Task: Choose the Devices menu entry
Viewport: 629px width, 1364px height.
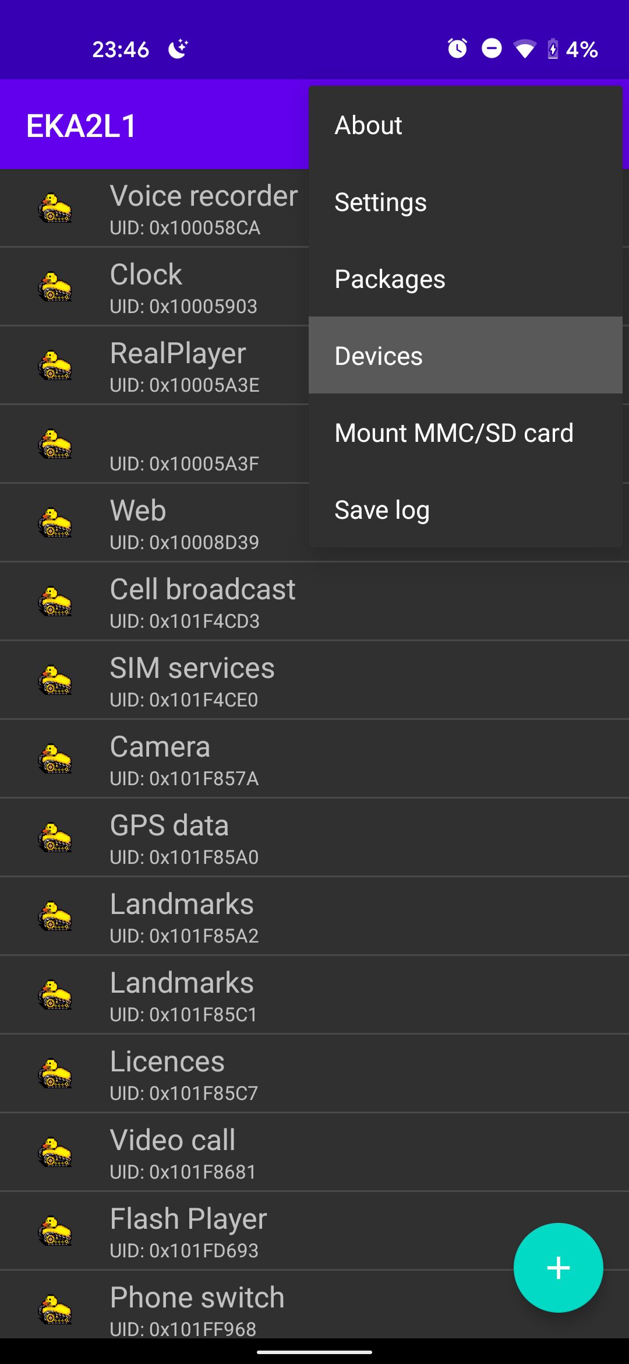Action: pyautogui.click(x=465, y=356)
